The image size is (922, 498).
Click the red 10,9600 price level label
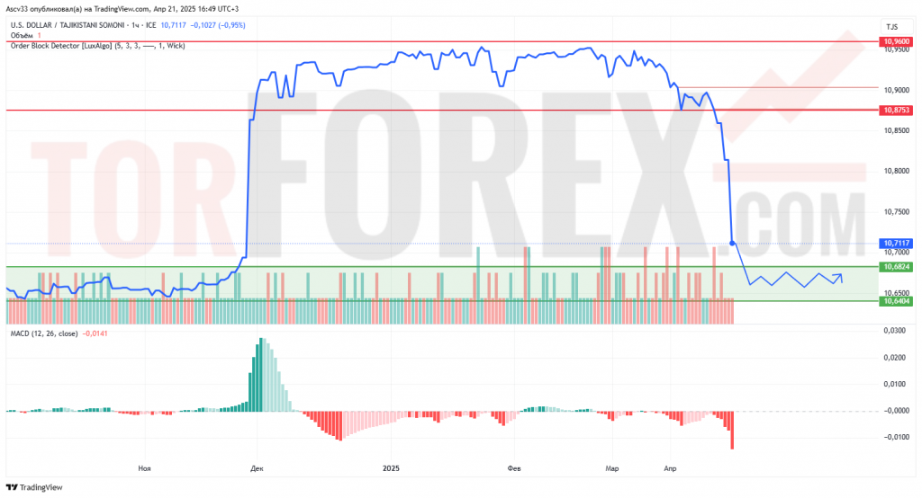[x=897, y=41]
